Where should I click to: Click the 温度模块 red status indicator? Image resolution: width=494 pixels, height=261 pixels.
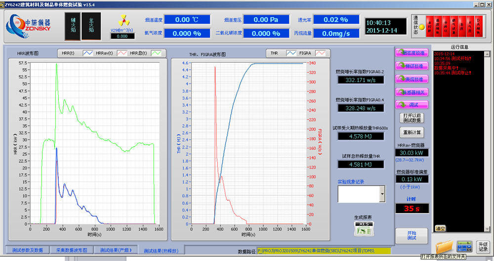point(438,27)
